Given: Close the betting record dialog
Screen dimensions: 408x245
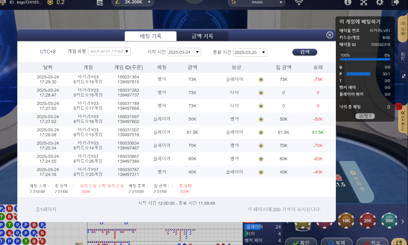Looking at the screenshot, I should click(330, 35).
